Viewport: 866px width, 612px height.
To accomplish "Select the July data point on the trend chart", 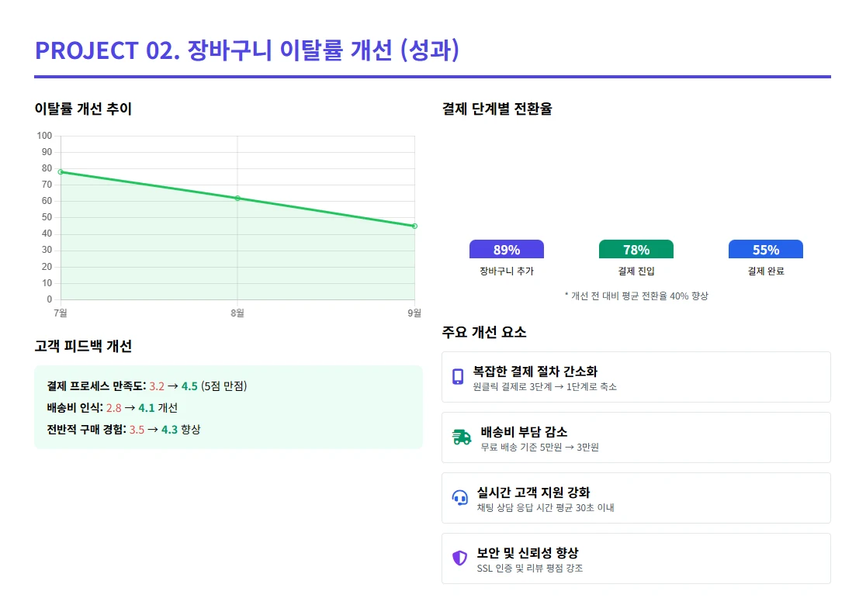I will pos(60,171).
